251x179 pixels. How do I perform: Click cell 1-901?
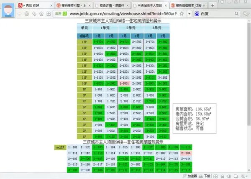point(98,89)
